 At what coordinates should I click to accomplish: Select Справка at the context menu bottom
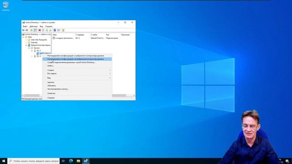77,97
